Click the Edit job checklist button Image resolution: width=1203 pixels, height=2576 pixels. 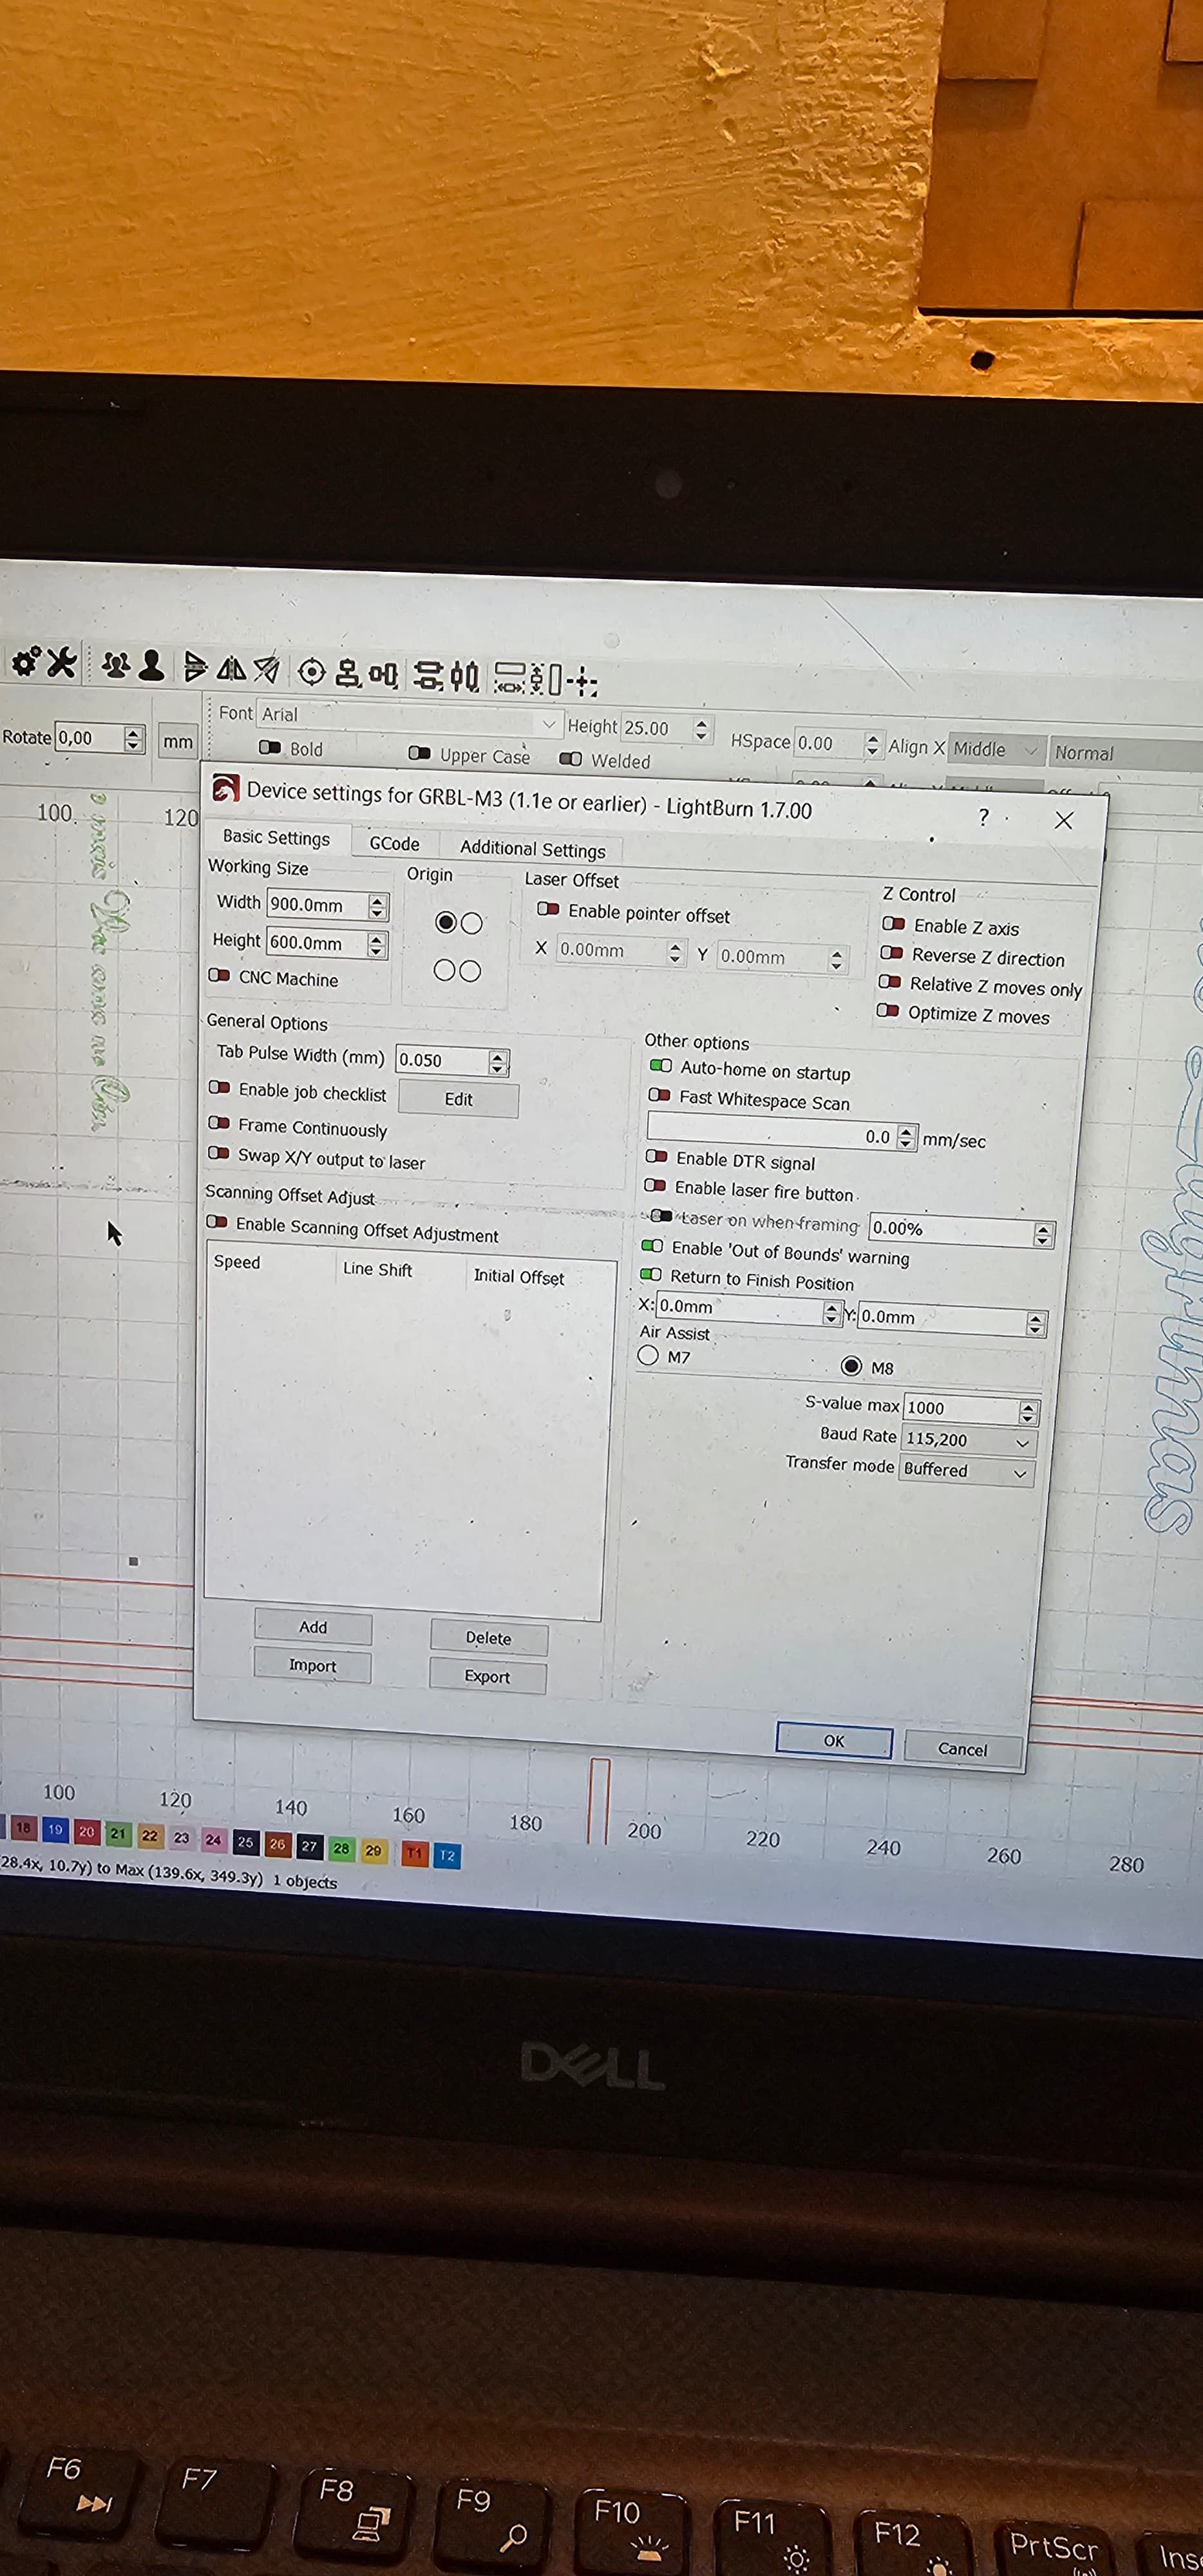point(458,1099)
